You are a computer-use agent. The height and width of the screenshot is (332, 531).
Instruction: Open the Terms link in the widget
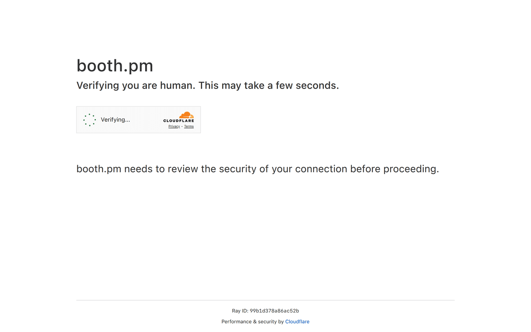(x=189, y=127)
